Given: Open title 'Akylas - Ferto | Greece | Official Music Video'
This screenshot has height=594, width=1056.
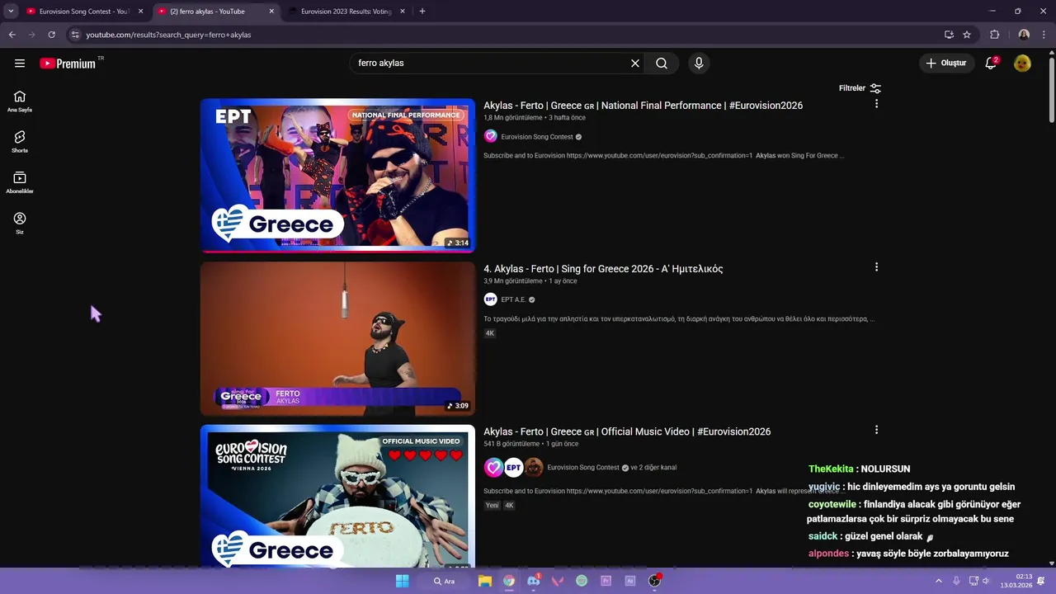Looking at the screenshot, I should pos(627,431).
